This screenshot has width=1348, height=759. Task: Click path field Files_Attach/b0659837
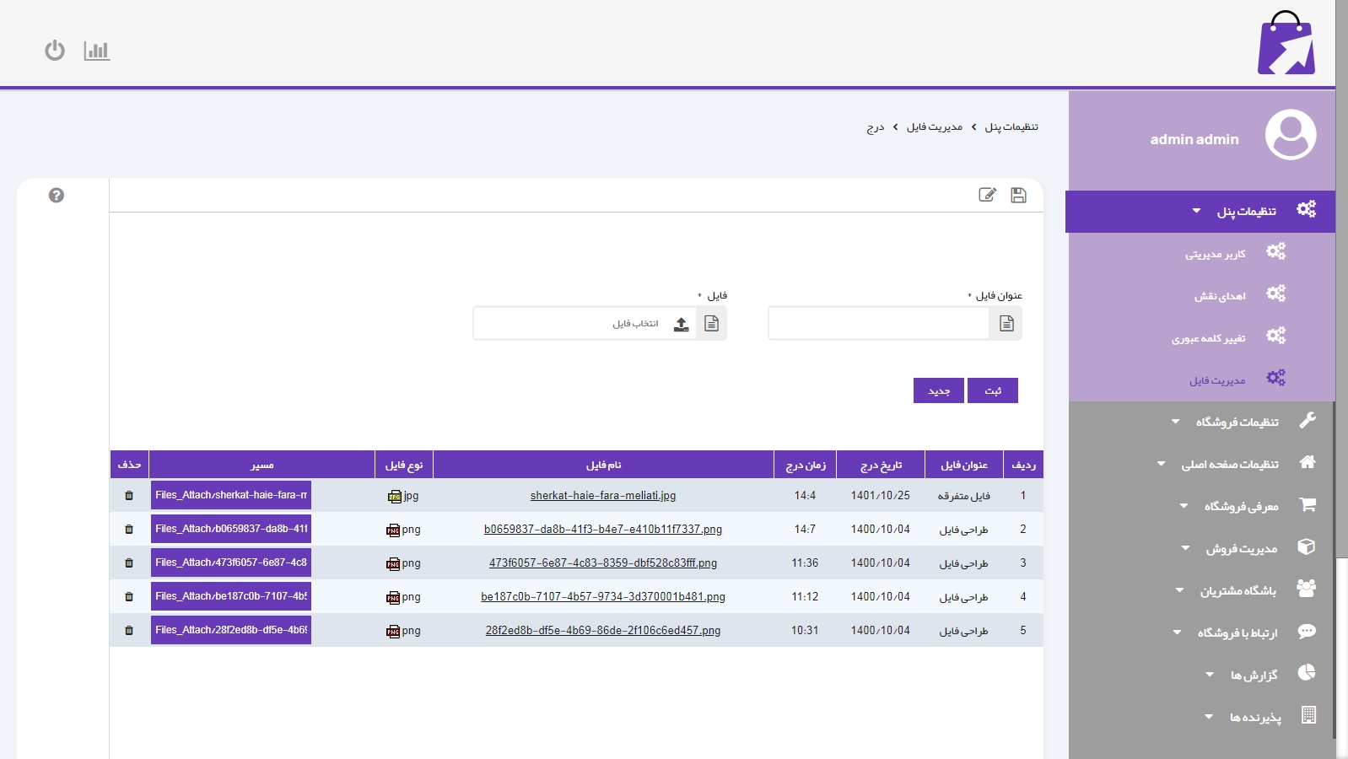tap(231, 529)
